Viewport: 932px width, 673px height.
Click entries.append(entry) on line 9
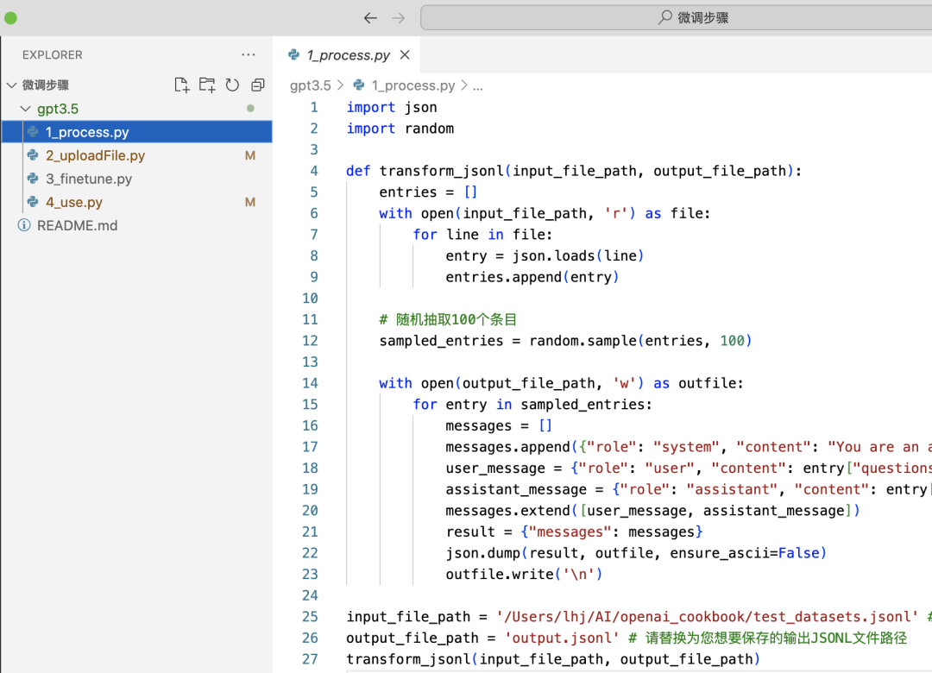(x=532, y=277)
